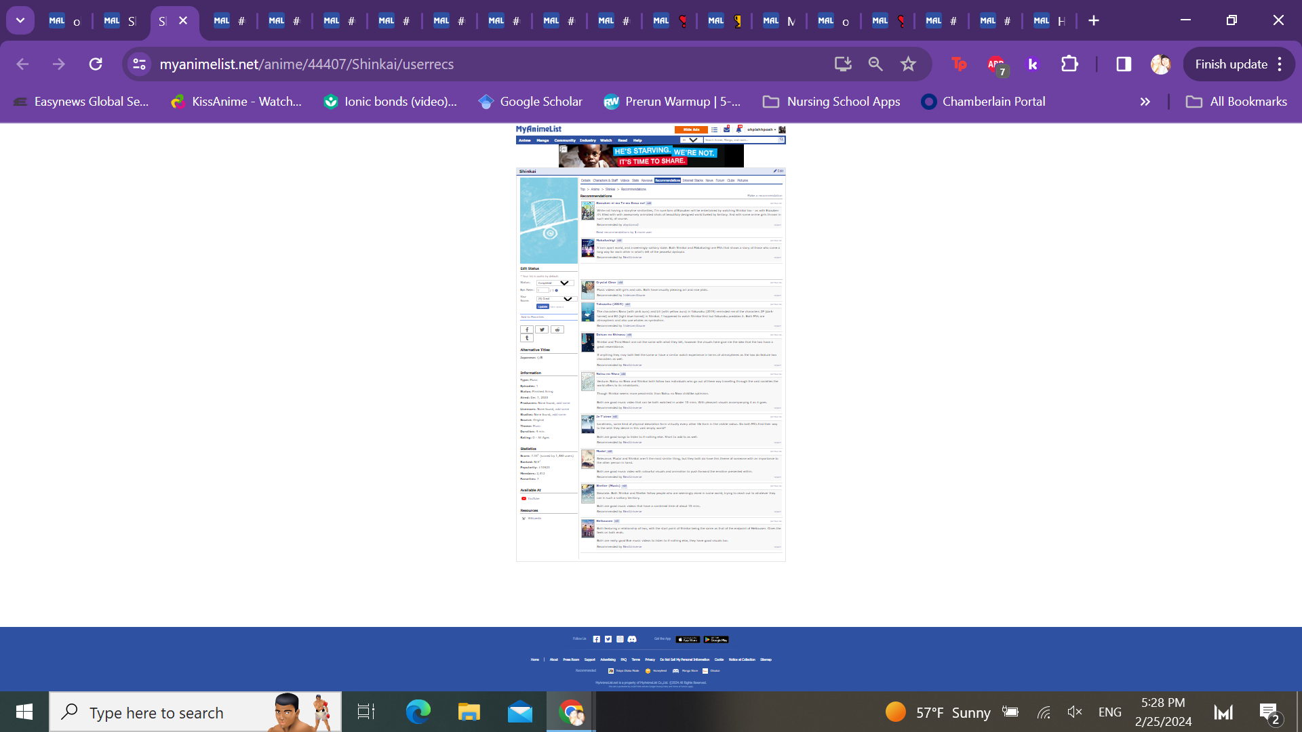Viewport: 1302px width, 732px height.
Task: Click the Facebook share icon in the sidebar
Action: [527, 329]
